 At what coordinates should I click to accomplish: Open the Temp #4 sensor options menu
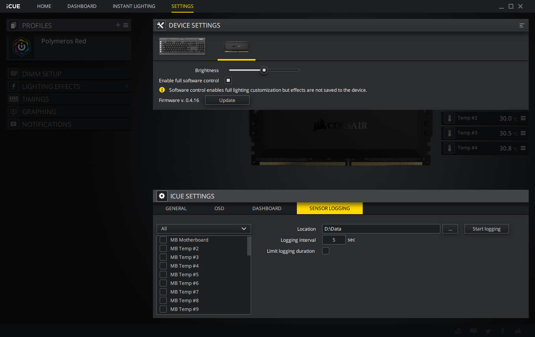[523, 148]
